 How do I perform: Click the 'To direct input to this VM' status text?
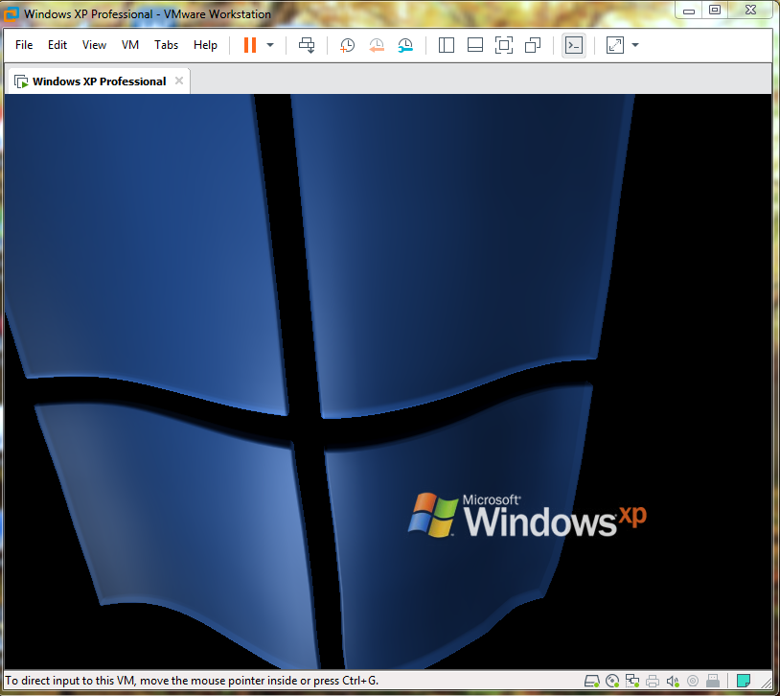192,681
